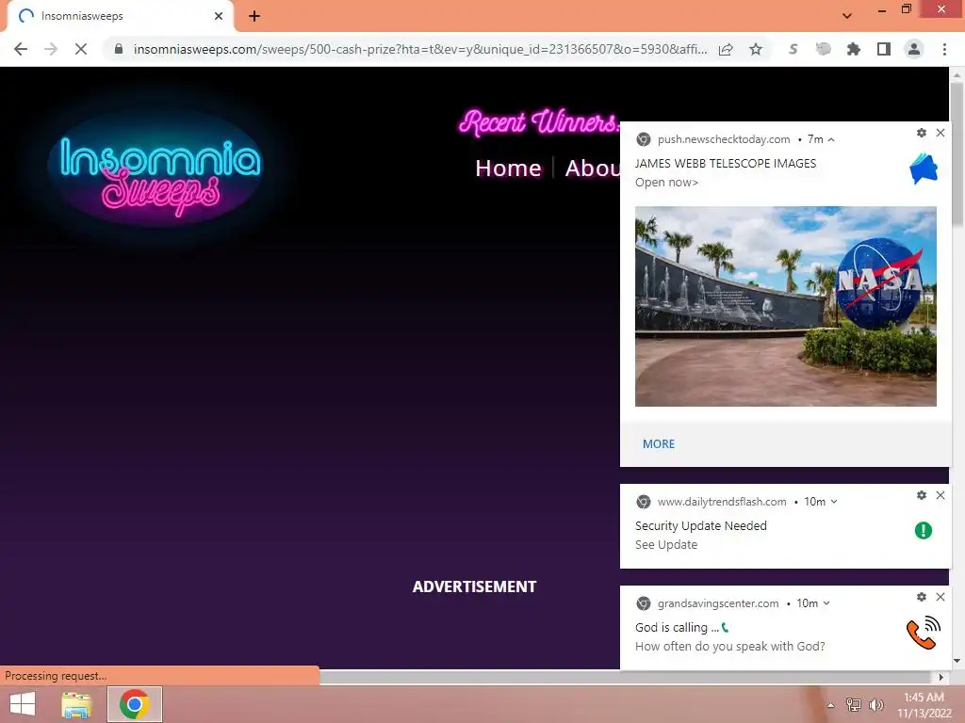Stop loading the page
Image resolution: width=965 pixels, height=723 pixels.
coord(81,49)
